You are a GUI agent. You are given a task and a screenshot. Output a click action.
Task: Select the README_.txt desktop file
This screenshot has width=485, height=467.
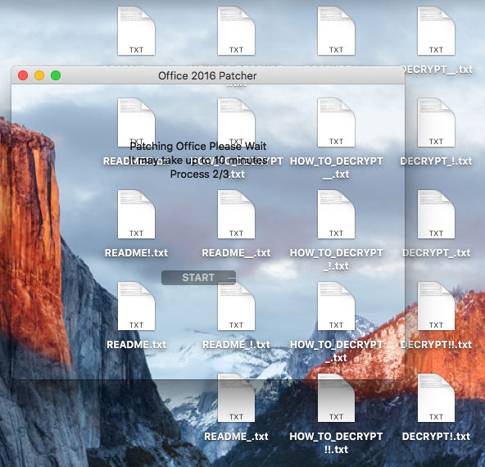click(236, 398)
